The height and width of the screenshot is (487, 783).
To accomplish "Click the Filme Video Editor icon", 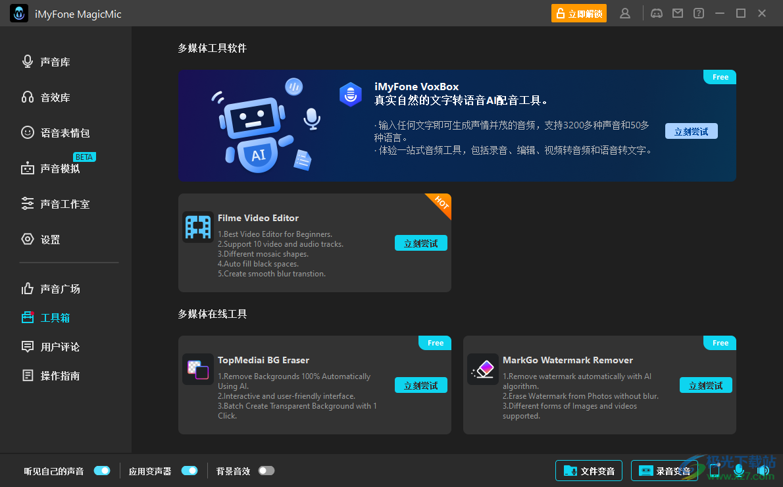I will pyautogui.click(x=198, y=227).
